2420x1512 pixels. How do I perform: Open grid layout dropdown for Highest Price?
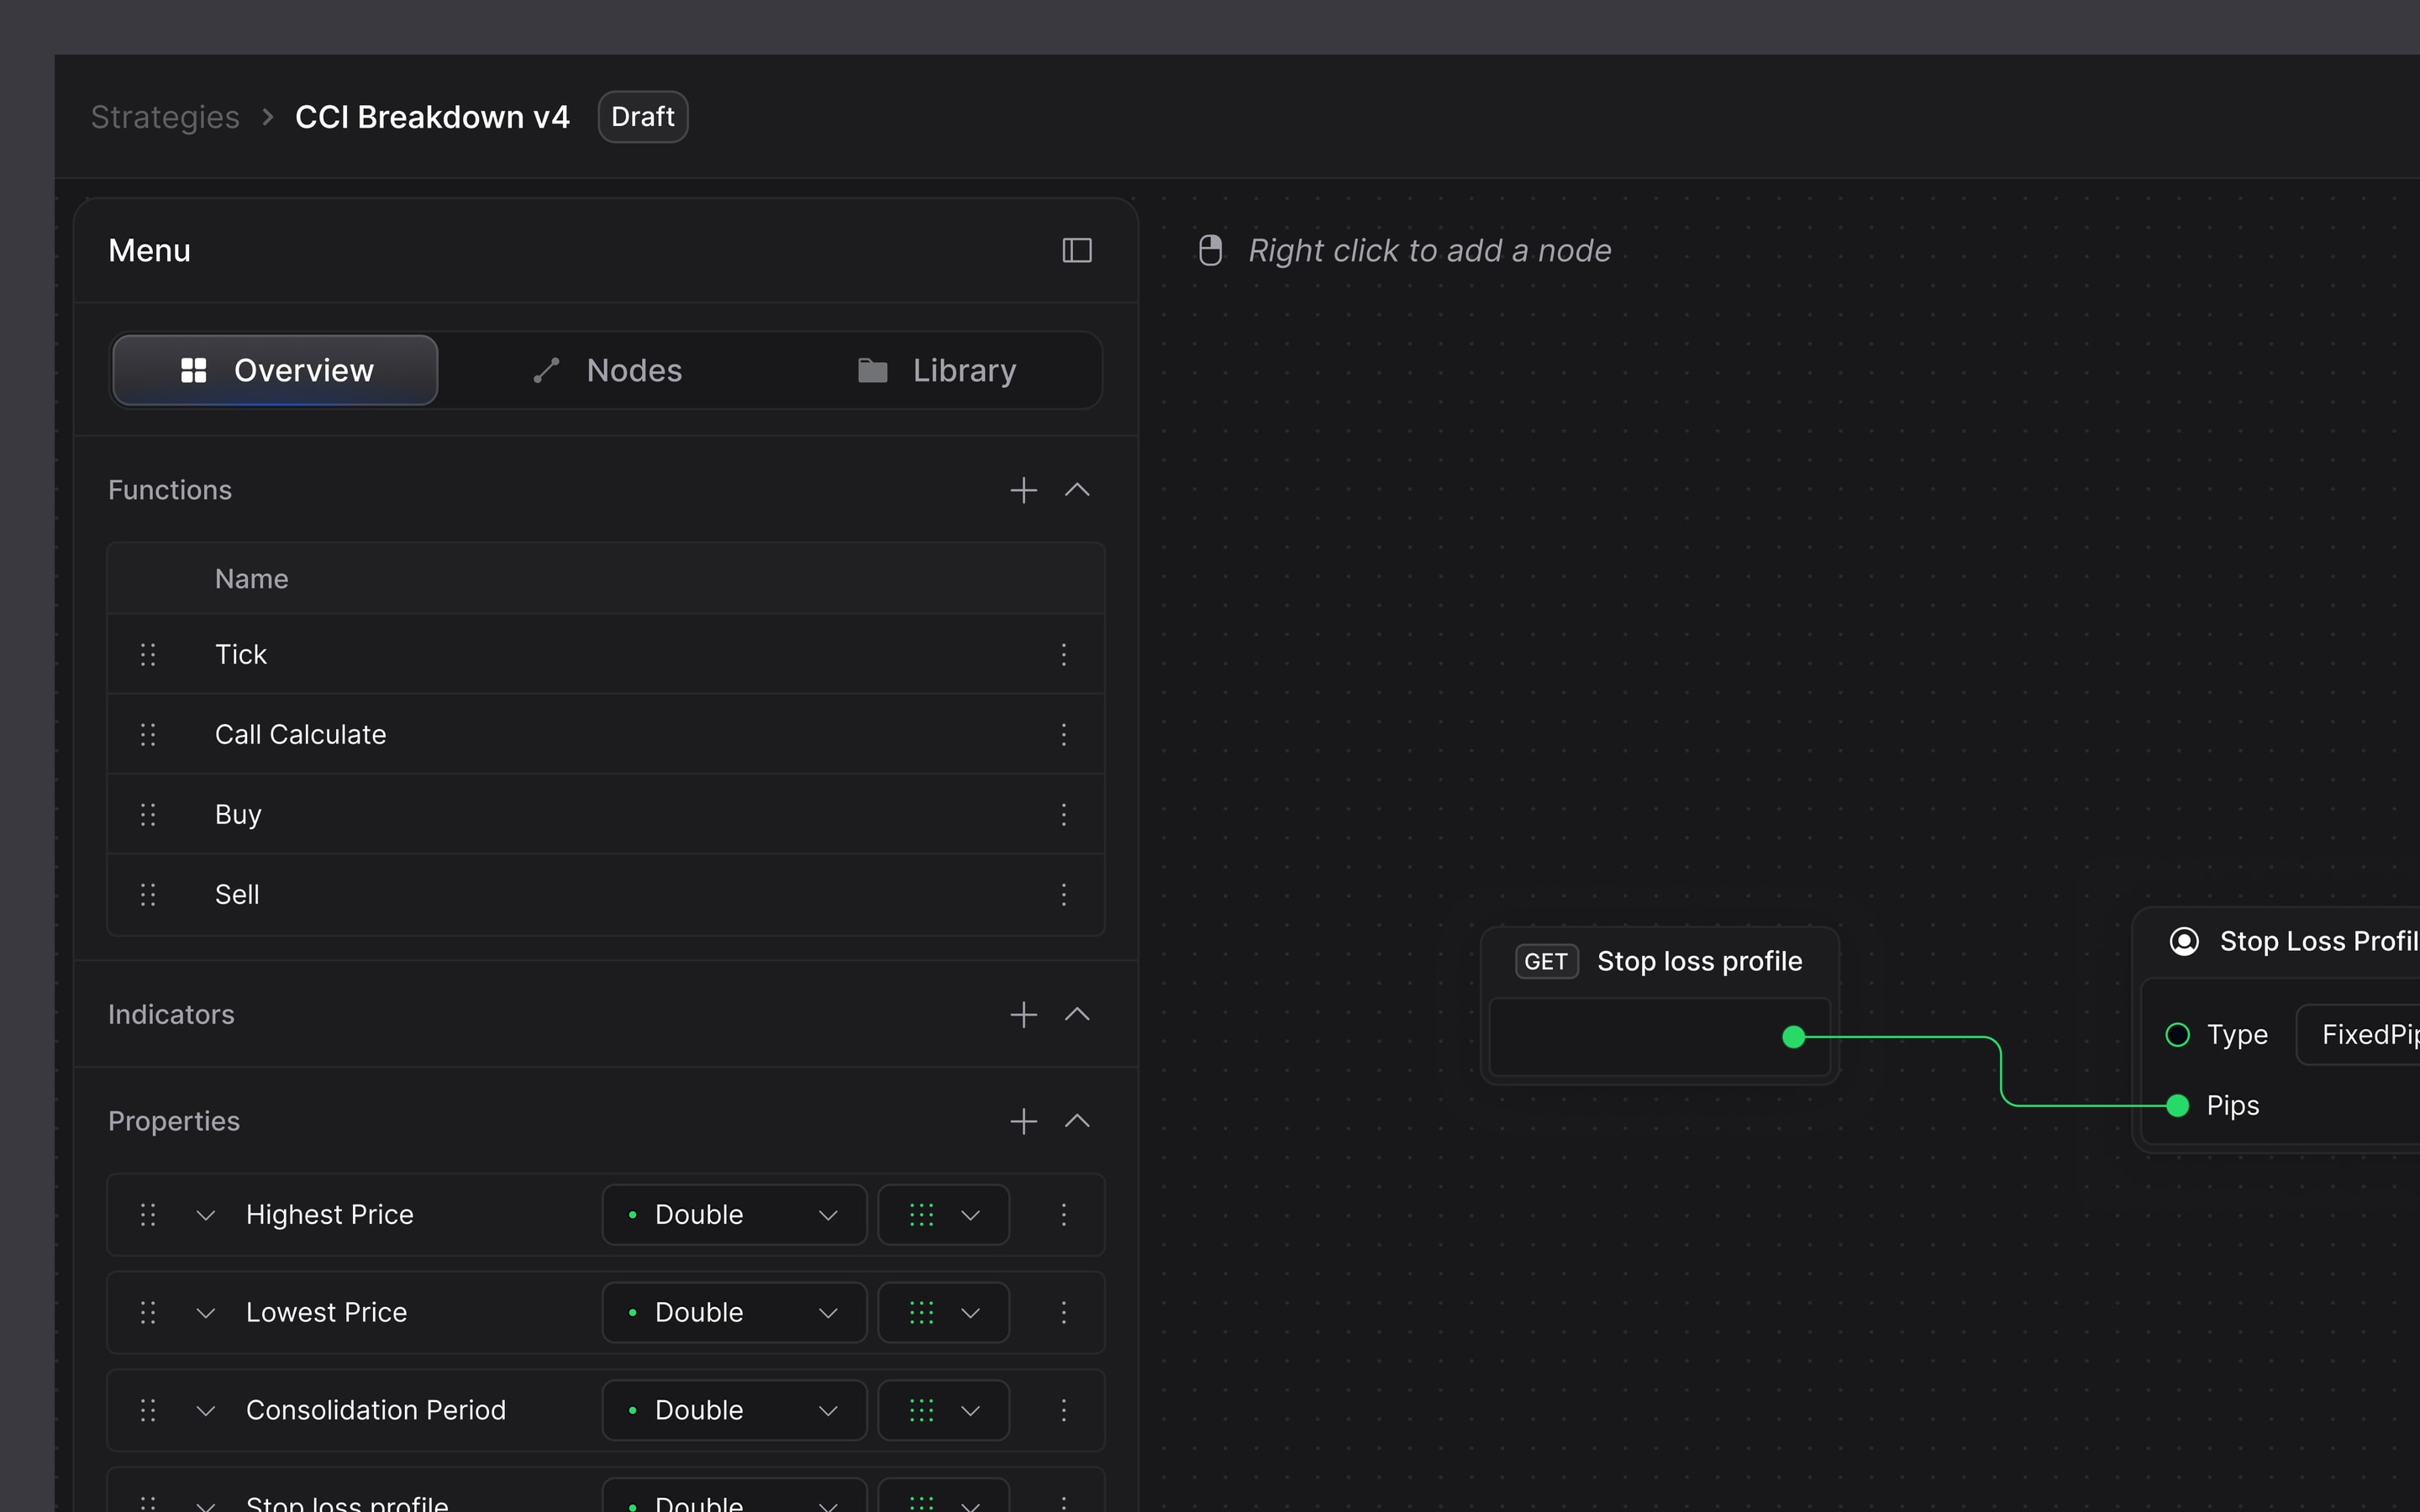pyautogui.click(x=943, y=1215)
